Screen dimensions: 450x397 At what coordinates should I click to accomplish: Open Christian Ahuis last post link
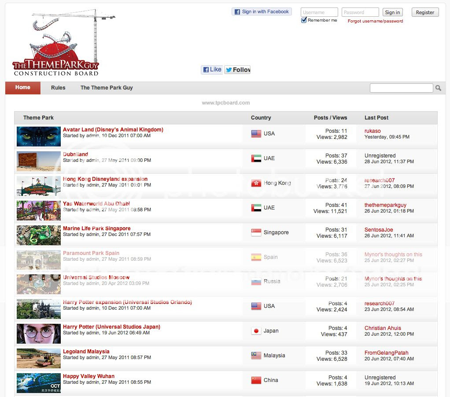click(x=383, y=328)
